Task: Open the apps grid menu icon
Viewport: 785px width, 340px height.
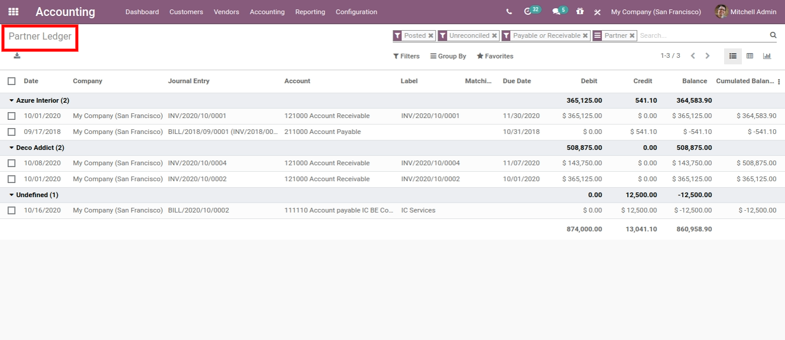Action: pos(13,12)
